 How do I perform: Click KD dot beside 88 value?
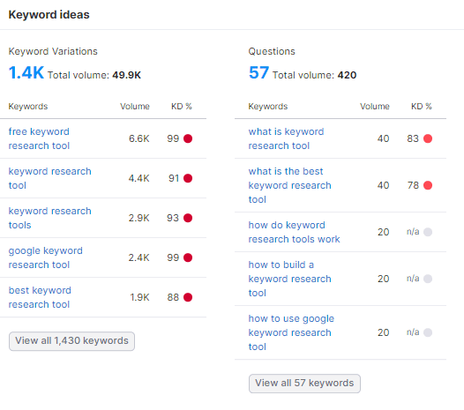click(188, 297)
